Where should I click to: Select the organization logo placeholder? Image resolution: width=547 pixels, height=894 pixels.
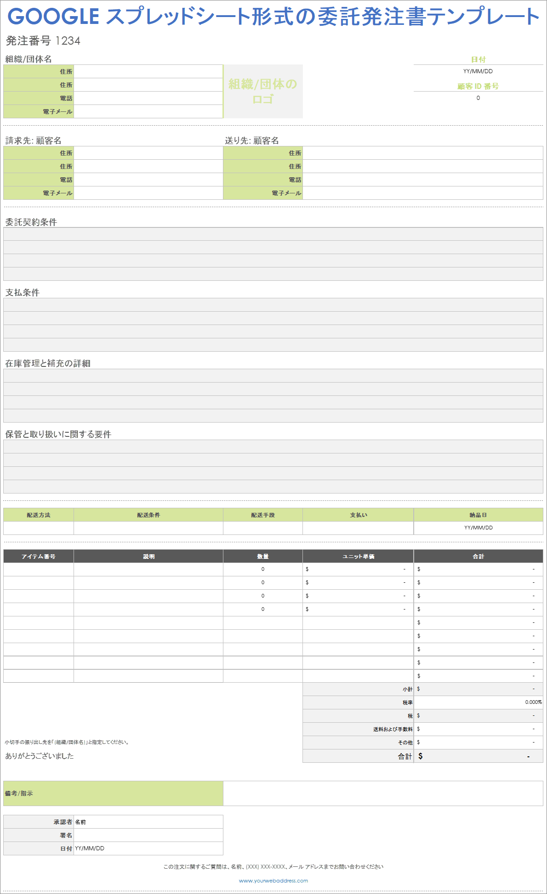[263, 91]
